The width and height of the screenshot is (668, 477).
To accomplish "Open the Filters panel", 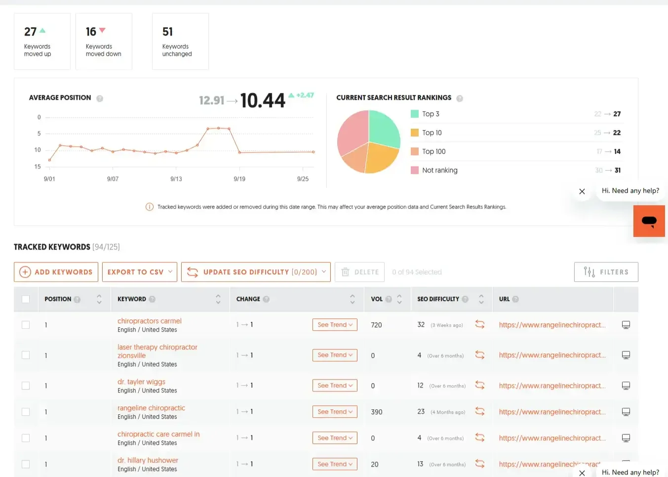I will click(606, 272).
